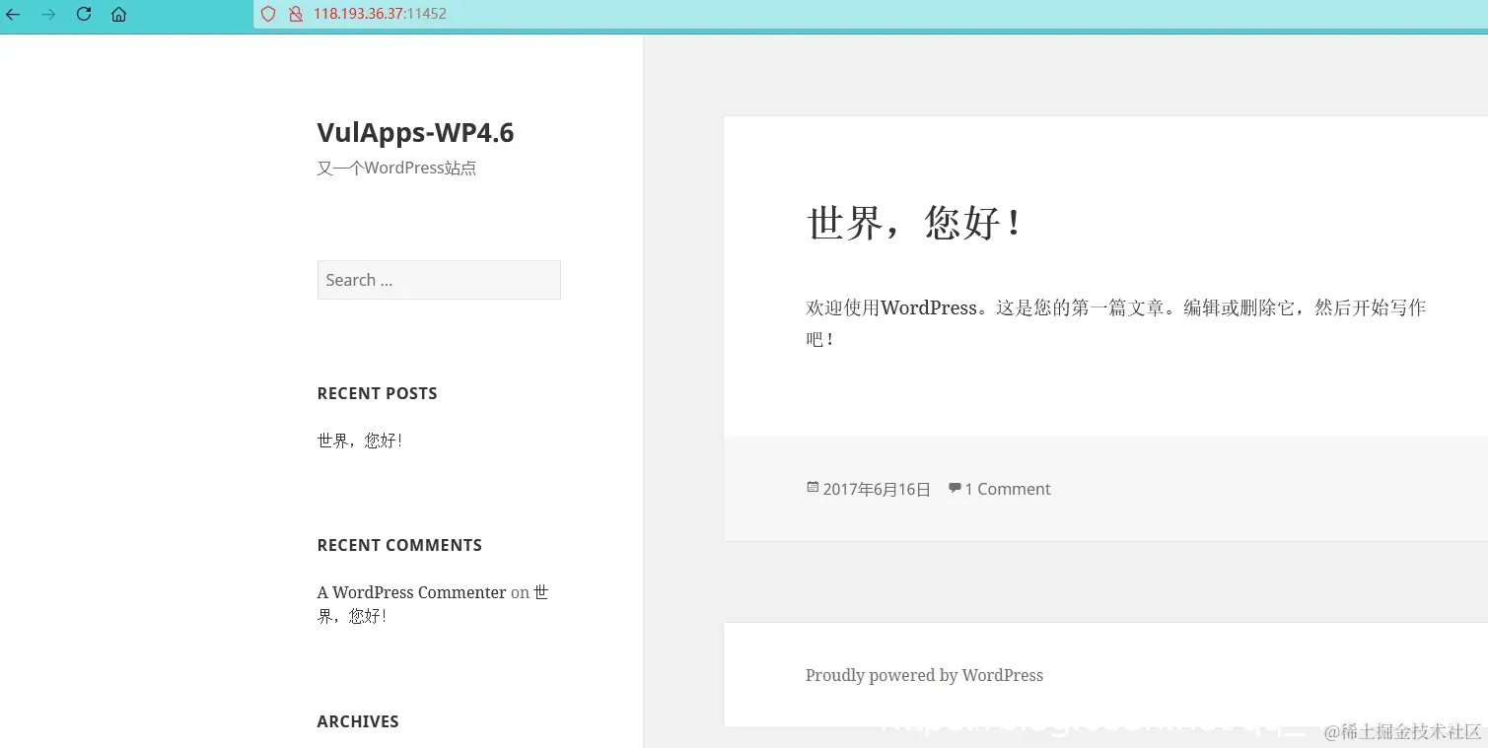Reload the page with the refresh icon
The width and height of the screenshot is (1488, 748).
(84, 15)
